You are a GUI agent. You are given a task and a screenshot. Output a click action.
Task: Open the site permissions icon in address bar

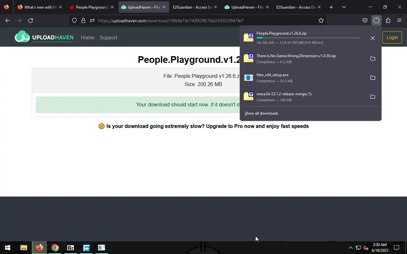click(92, 20)
